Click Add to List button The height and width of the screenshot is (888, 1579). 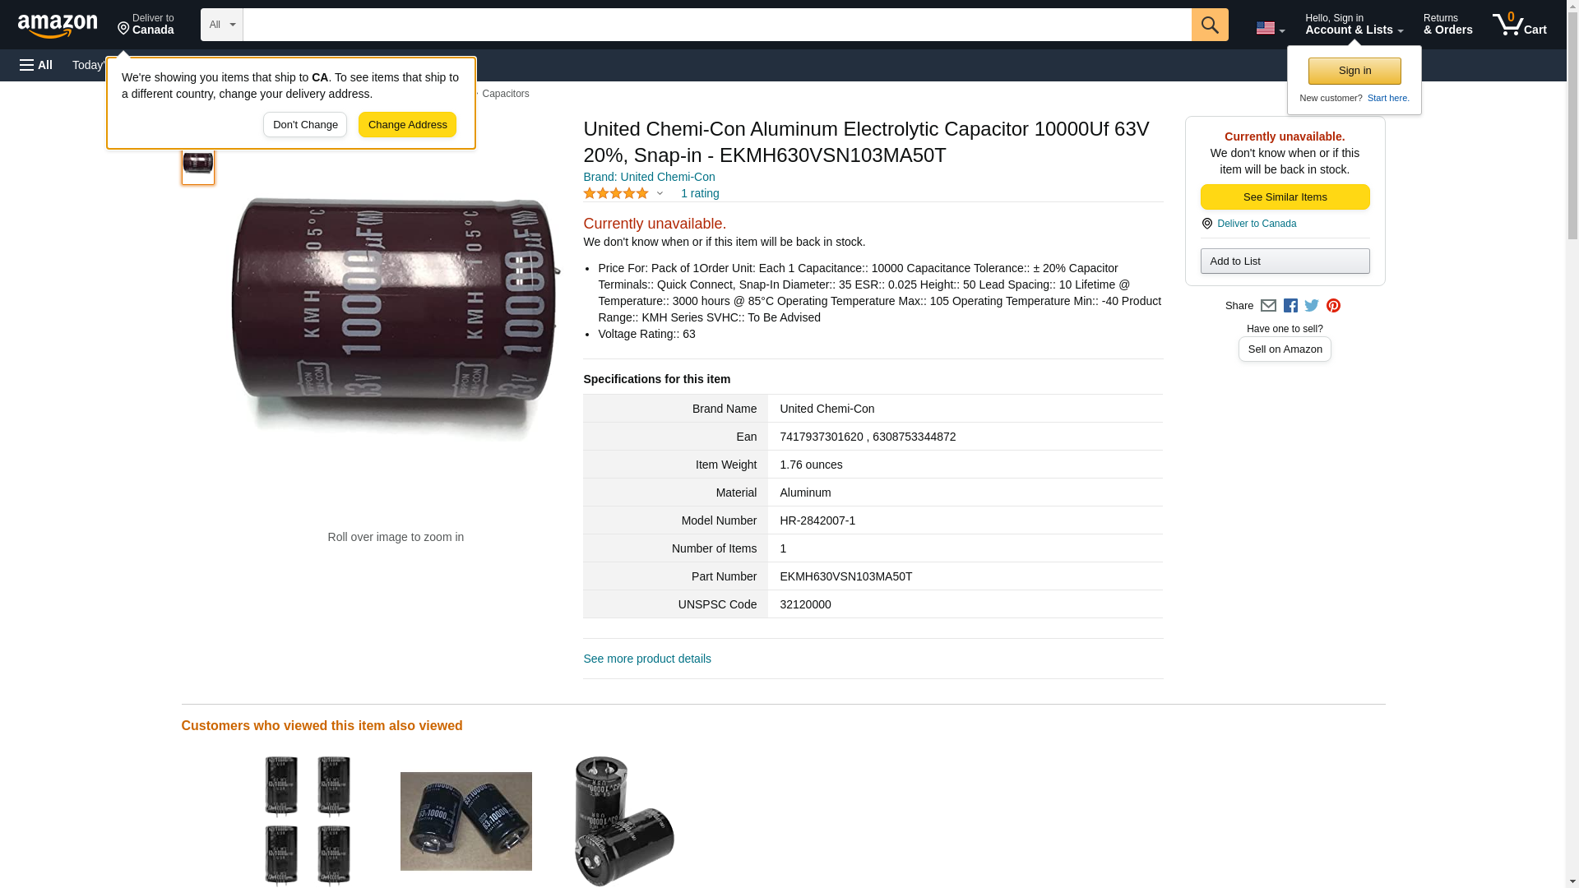tap(1285, 261)
